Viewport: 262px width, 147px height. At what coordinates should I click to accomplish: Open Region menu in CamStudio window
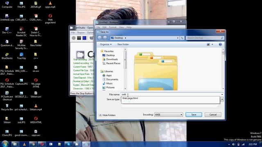pos(81,33)
